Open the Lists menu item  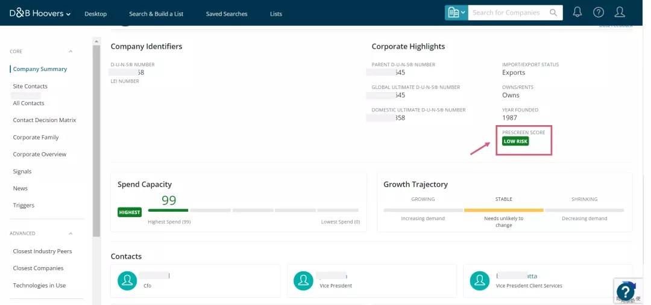tap(275, 14)
